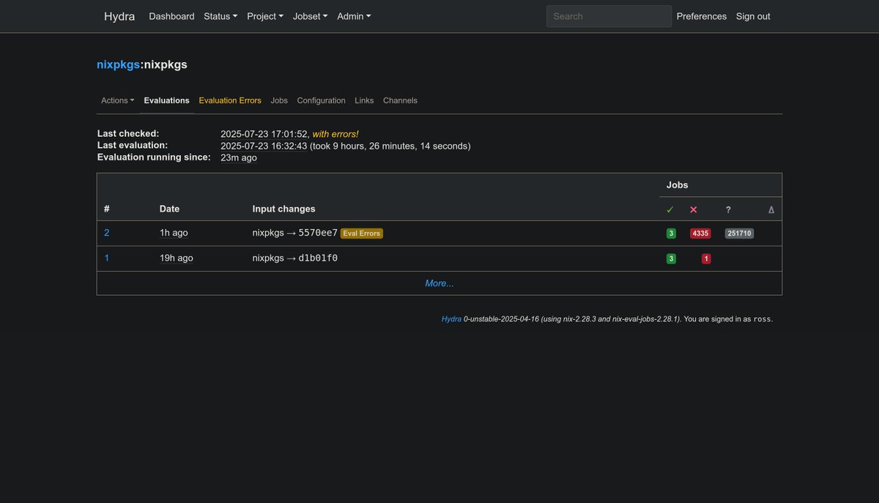Click the 4335 failed jobs badge
Viewport: 879px width, 503px height.
point(700,234)
